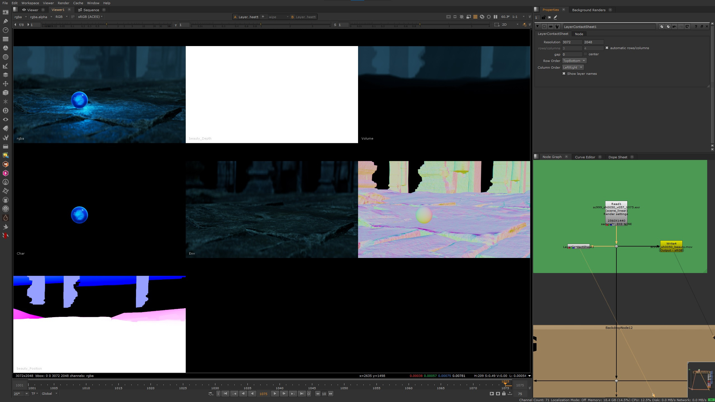Viewport: 715px width, 402px height.
Task: Click the wrench icon in LayerContactSheet1 panel
Action: point(557,27)
